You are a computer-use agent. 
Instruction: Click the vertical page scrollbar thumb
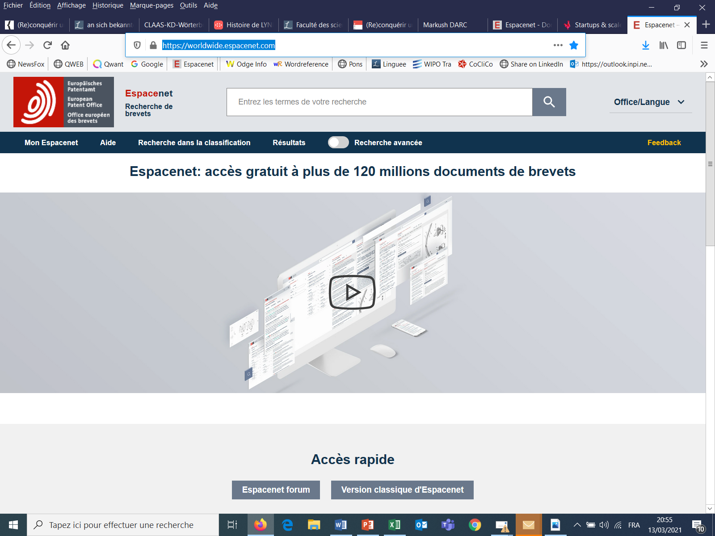point(710,164)
